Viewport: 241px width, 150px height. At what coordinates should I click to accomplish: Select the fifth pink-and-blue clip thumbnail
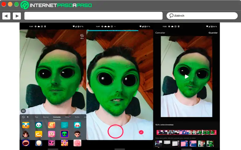coord(193,144)
